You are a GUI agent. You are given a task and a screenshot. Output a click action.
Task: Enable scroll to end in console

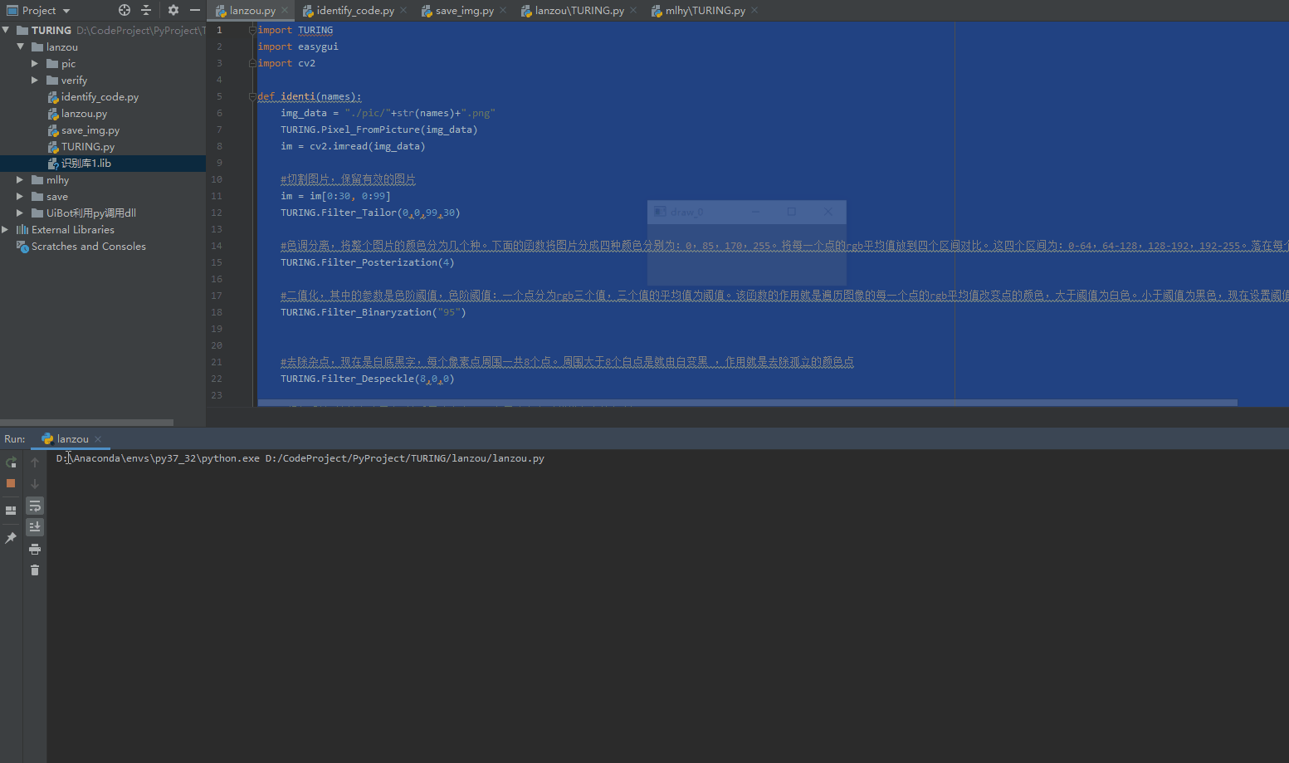[35, 526]
